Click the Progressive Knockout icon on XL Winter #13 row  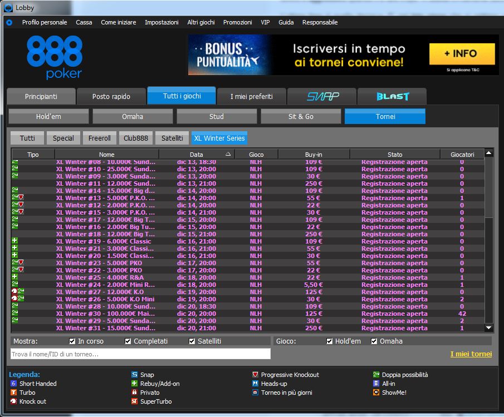[x=21, y=197]
